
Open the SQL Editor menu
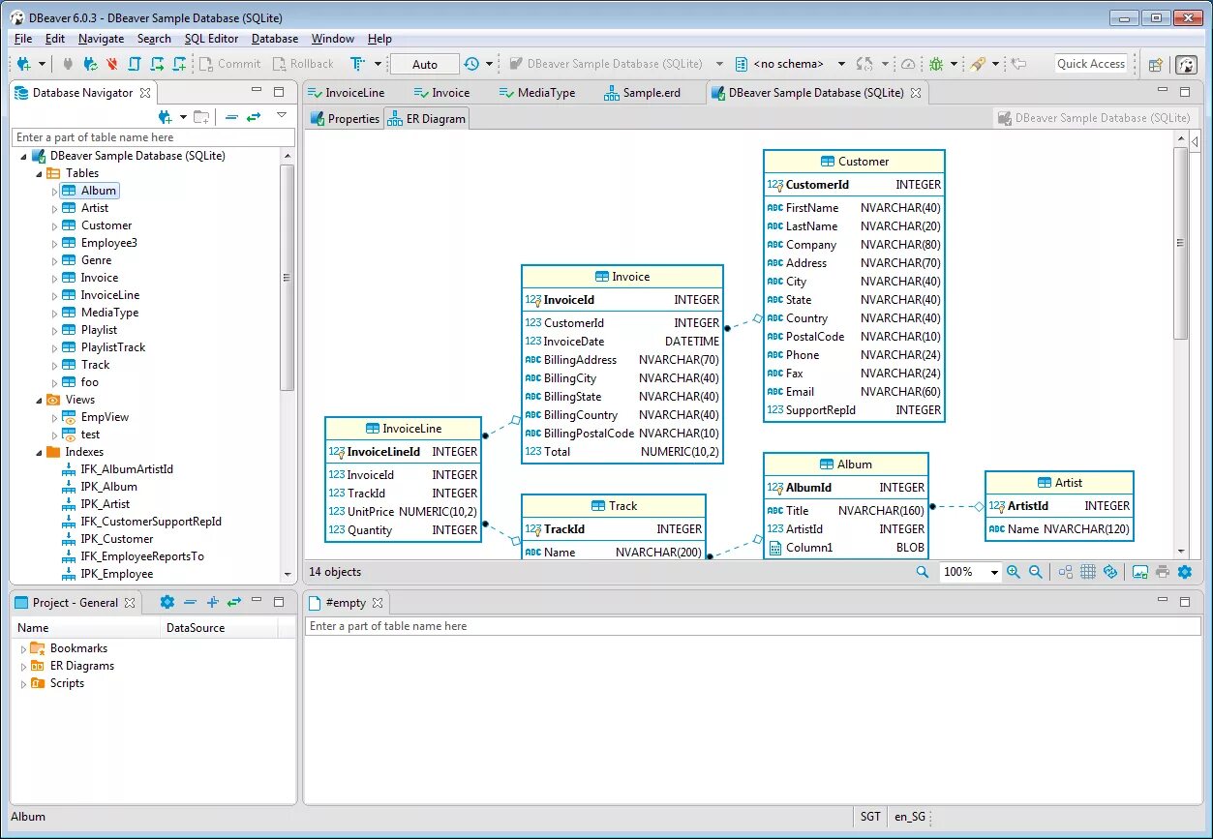211,39
